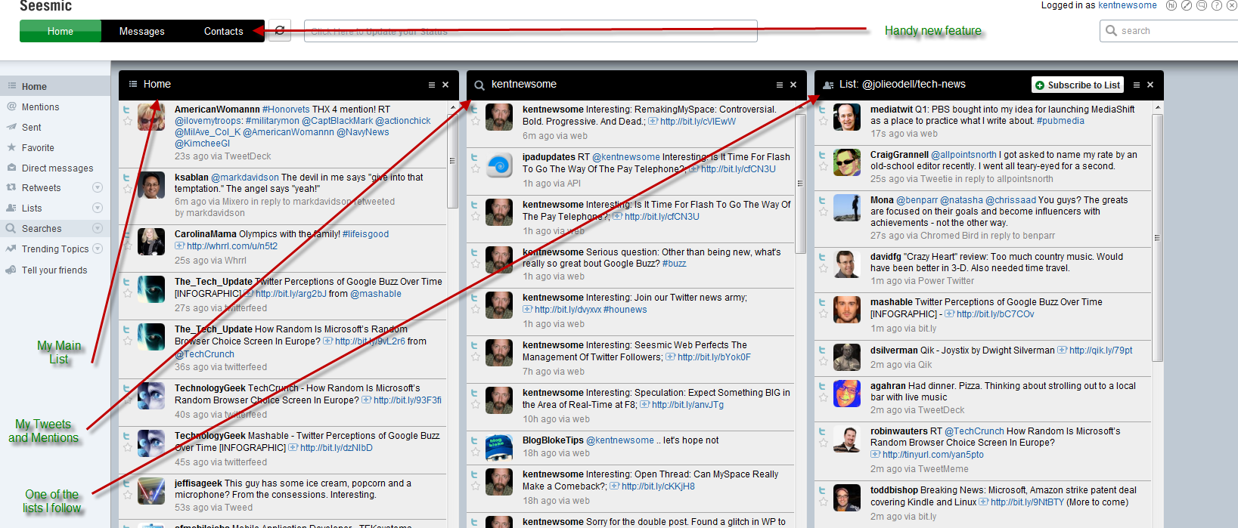Switch to the Messages tab
1238x528 pixels.
click(141, 31)
